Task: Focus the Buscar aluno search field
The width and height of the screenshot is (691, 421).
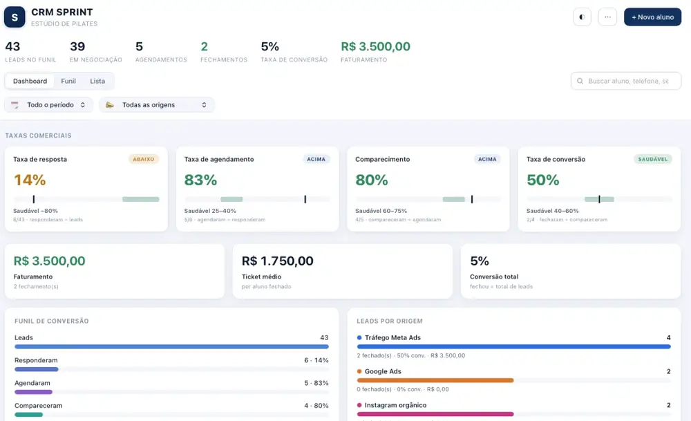Action: point(626,81)
